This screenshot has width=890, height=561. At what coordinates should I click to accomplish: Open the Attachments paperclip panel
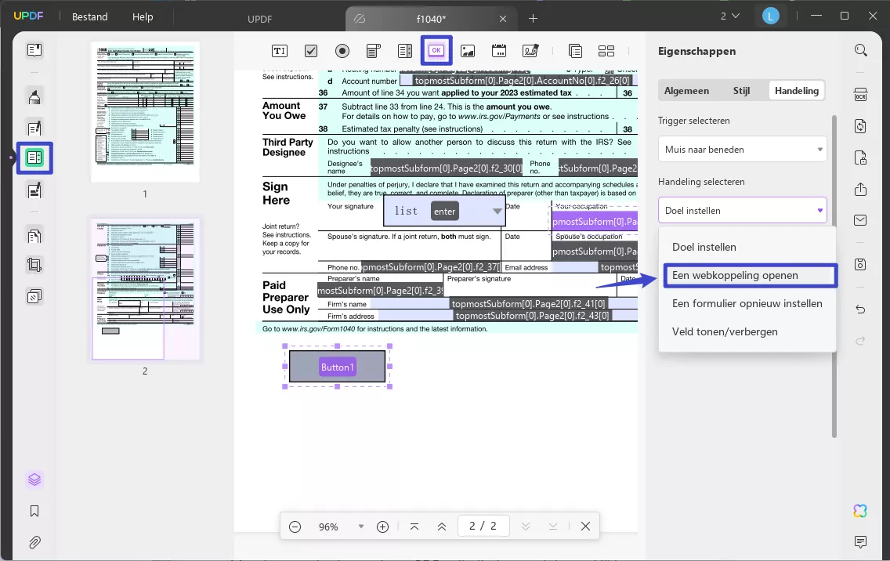[34, 542]
